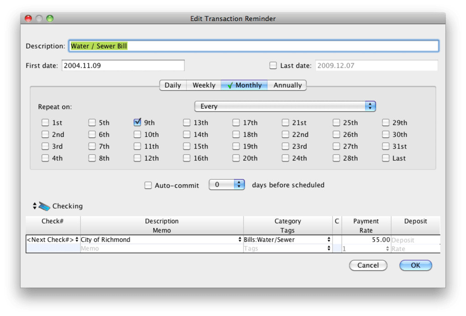This screenshot has height=316, width=466.
Task: Confirm with the OK button
Action: (x=415, y=265)
